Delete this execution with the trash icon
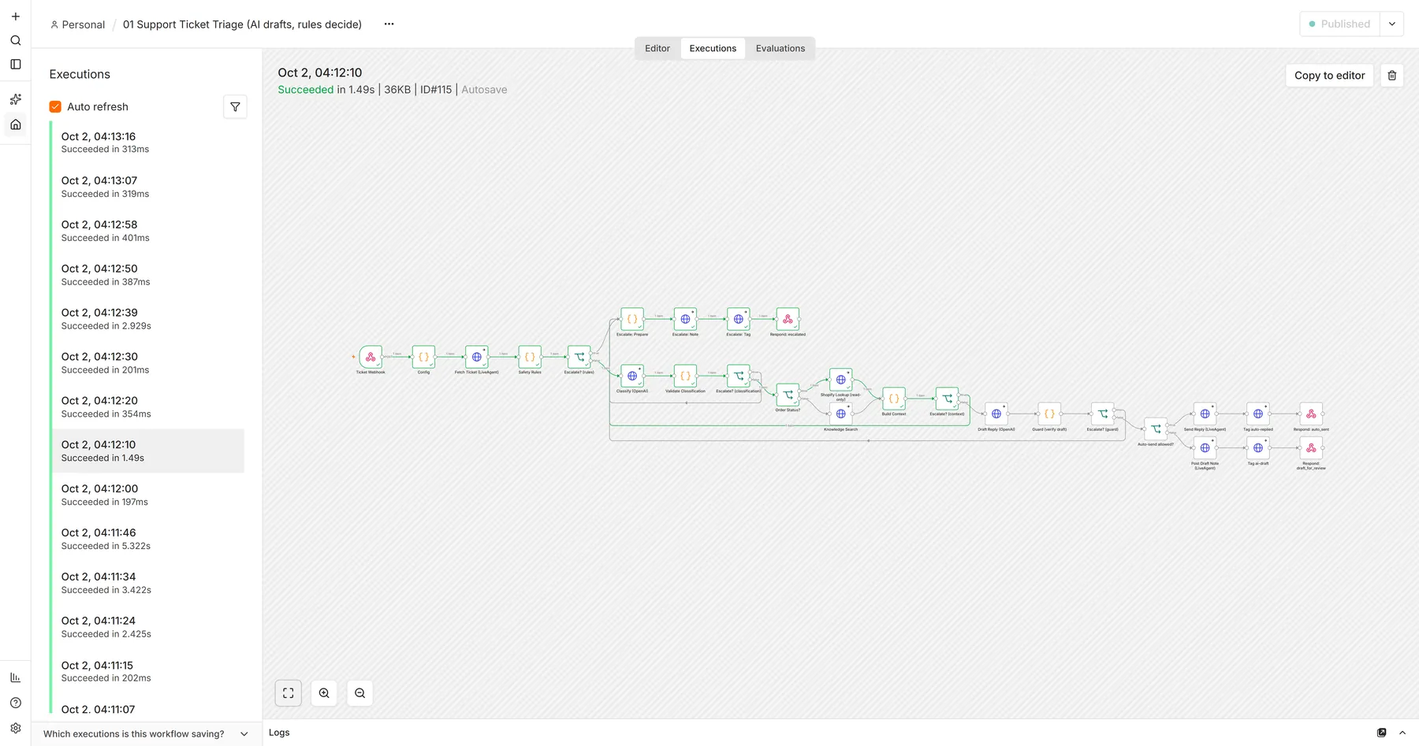 pos(1391,76)
